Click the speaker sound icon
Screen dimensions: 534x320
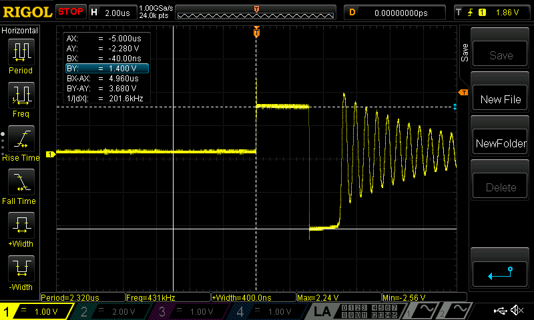coord(516,311)
